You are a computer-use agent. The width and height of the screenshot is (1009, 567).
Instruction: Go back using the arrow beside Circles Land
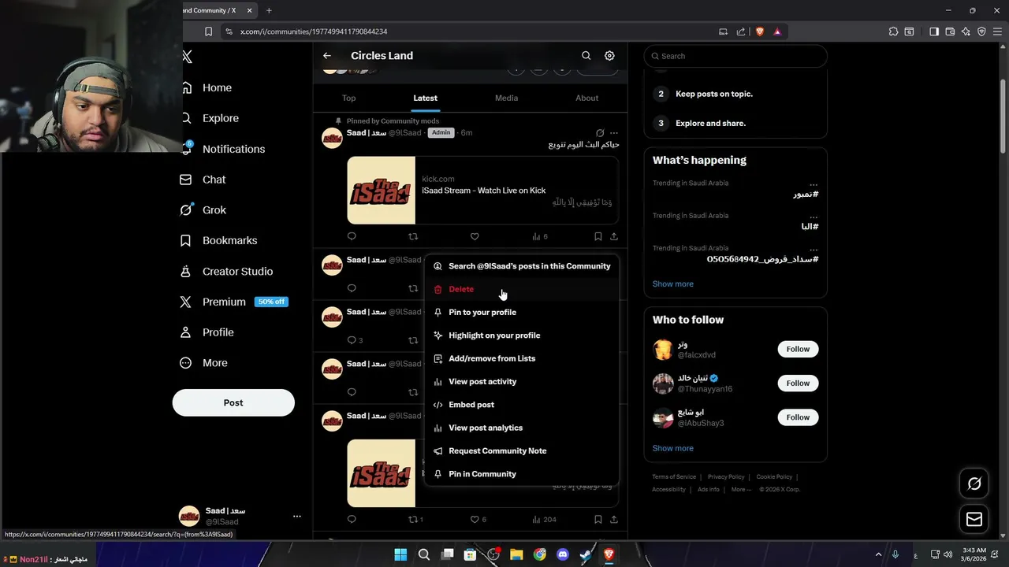(x=327, y=56)
